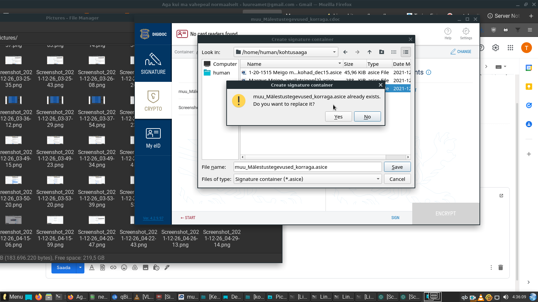Open DigiDoc Settings
The image size is (538, 302).
pos(466,34)
